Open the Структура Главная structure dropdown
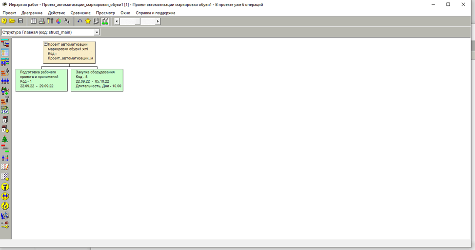 pyautogui.click(x=97, y=33)
